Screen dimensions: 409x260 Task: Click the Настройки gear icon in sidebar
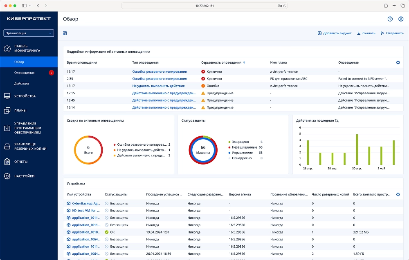7,176
